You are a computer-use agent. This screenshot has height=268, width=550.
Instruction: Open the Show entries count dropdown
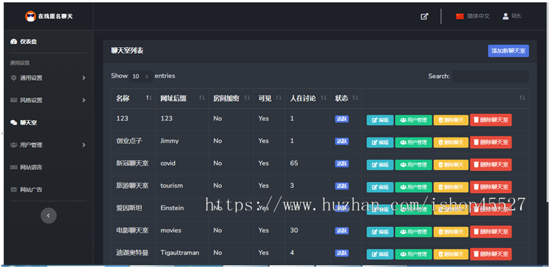141,76
